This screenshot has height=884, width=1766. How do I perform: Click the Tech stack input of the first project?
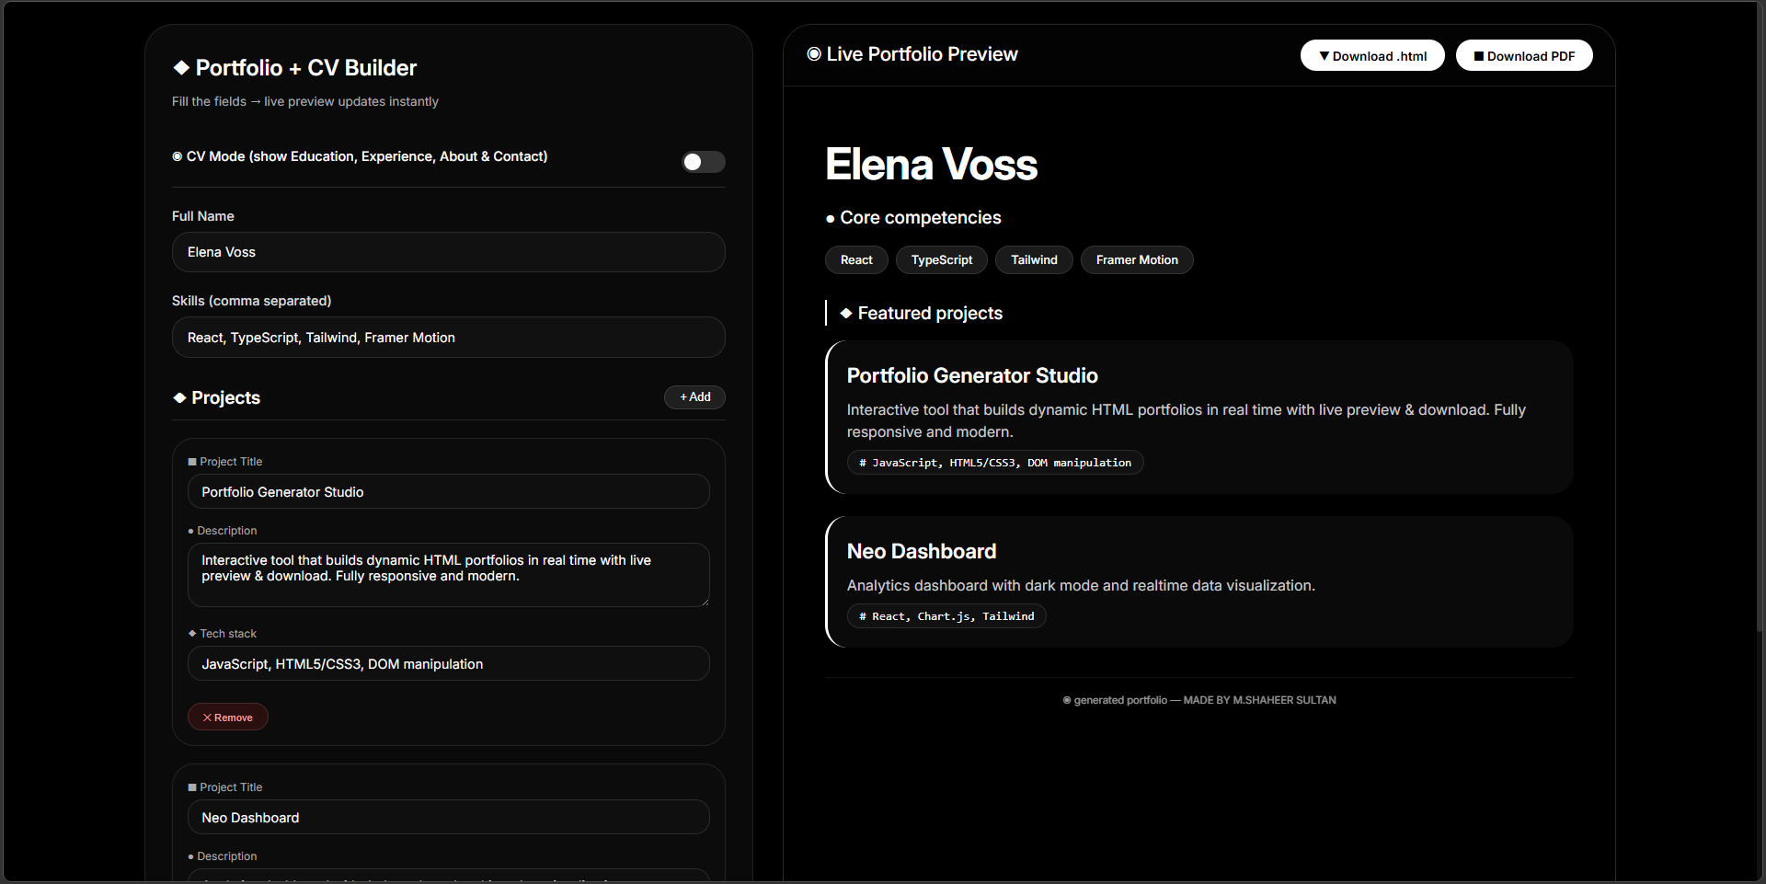coord(448,663)
